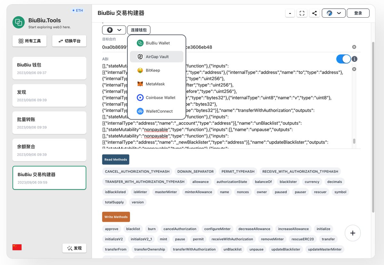Screen dimensions: 384x265
Task: Select the isBlacklisted read method
Action: 115,192
